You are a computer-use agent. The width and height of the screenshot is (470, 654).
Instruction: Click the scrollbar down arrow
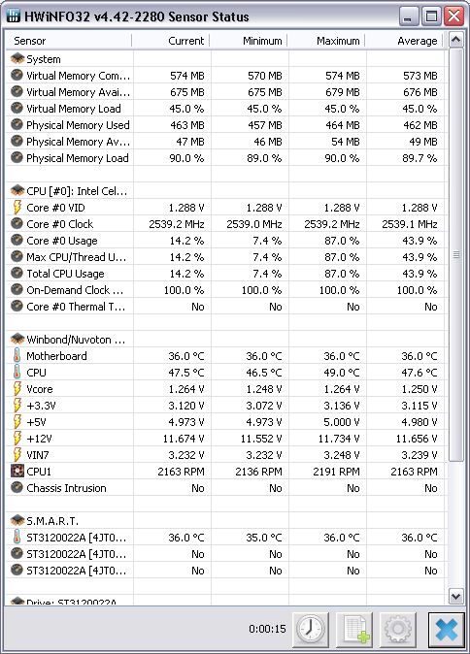coord(455,597)
